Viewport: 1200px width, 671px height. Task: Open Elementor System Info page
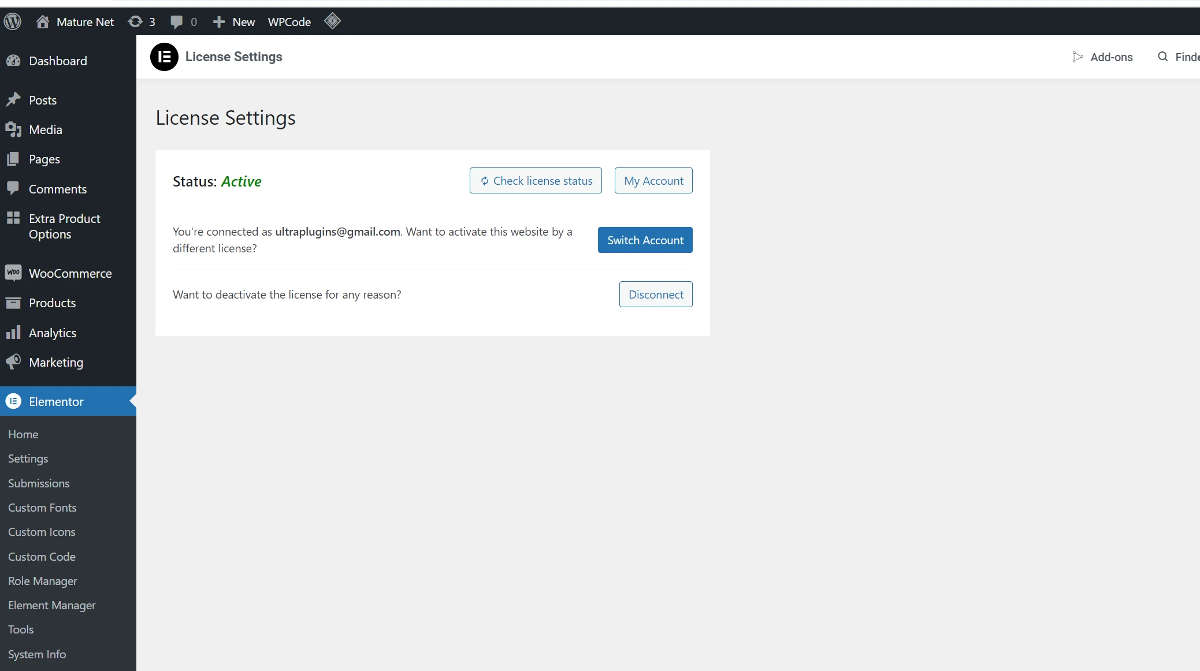[x=37, y=654]
